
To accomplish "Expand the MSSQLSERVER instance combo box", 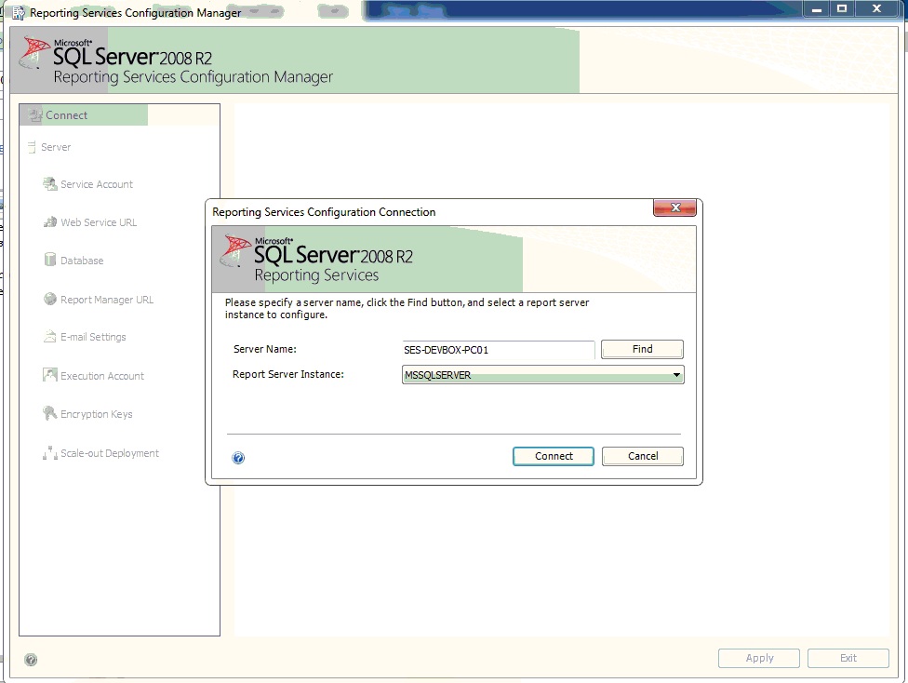I will point(676,374).
